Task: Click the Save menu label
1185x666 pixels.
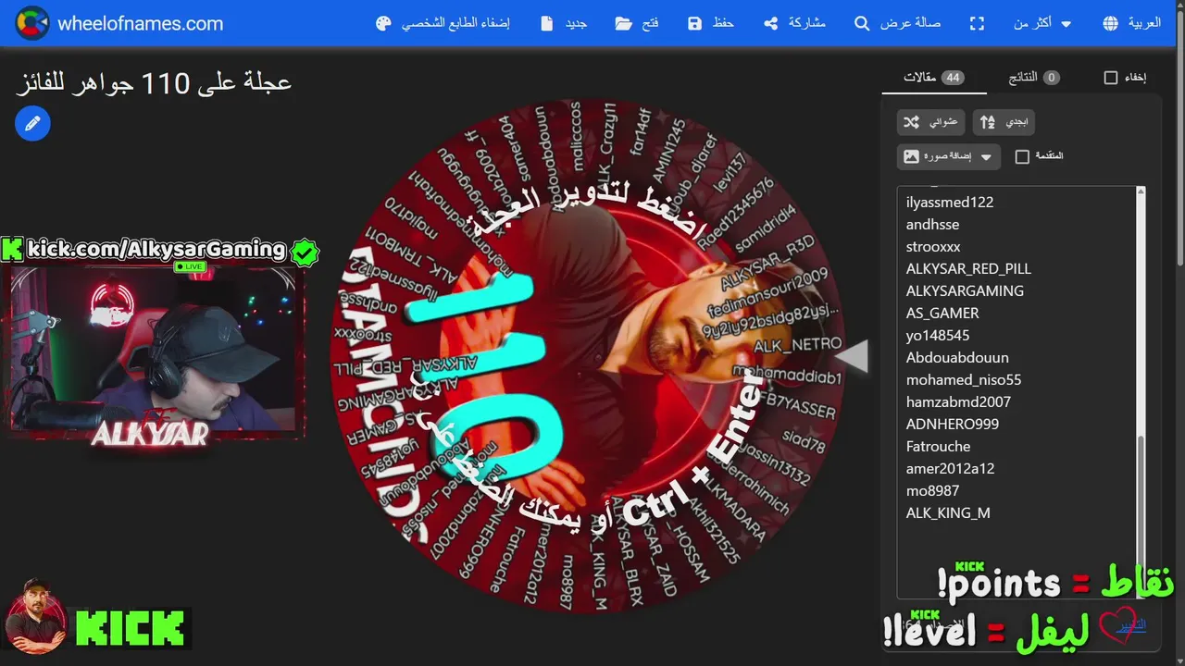Action: tap(723, 23)
